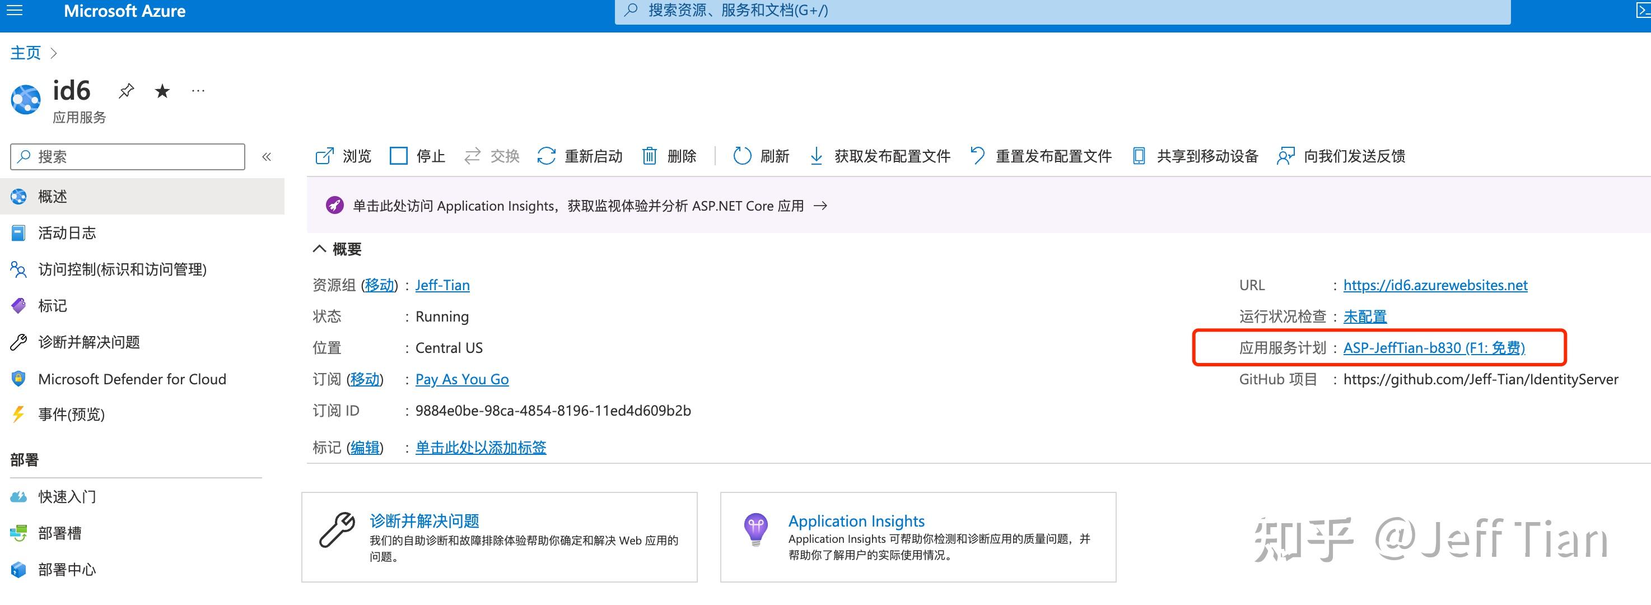Select 概述 in the sidebar
Viewport: 1651px width, 605px height.
[142, 196]
